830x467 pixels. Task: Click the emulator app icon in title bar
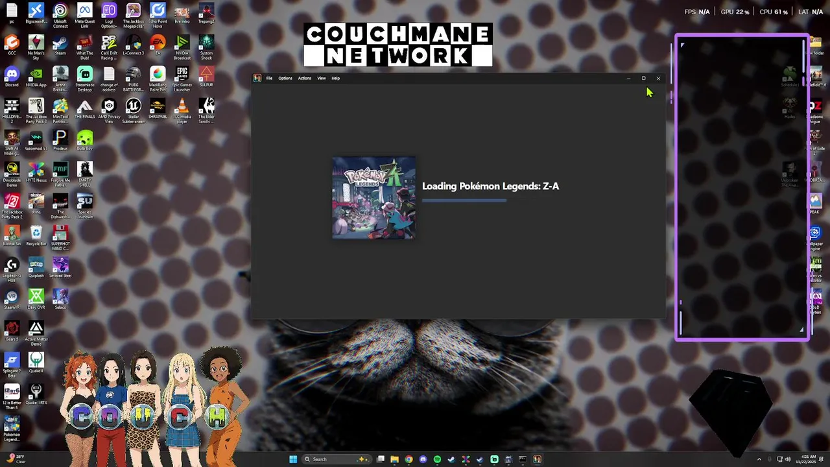(257, 78)
